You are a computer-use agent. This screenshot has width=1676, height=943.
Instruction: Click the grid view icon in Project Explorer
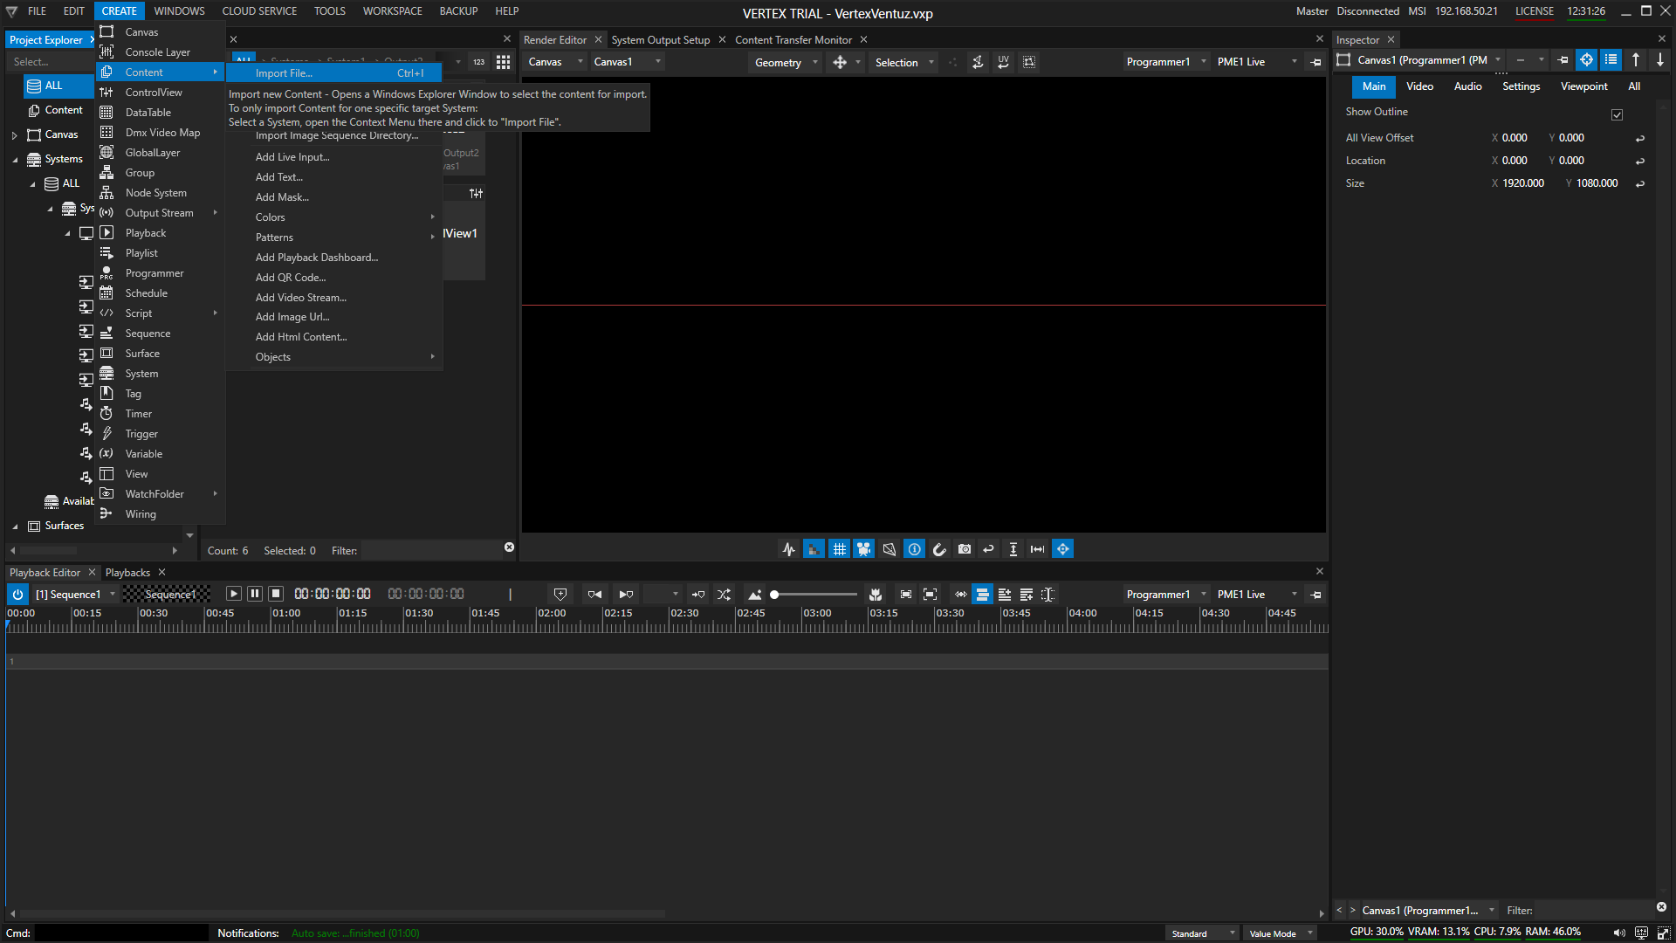click(x=503, y=62)
